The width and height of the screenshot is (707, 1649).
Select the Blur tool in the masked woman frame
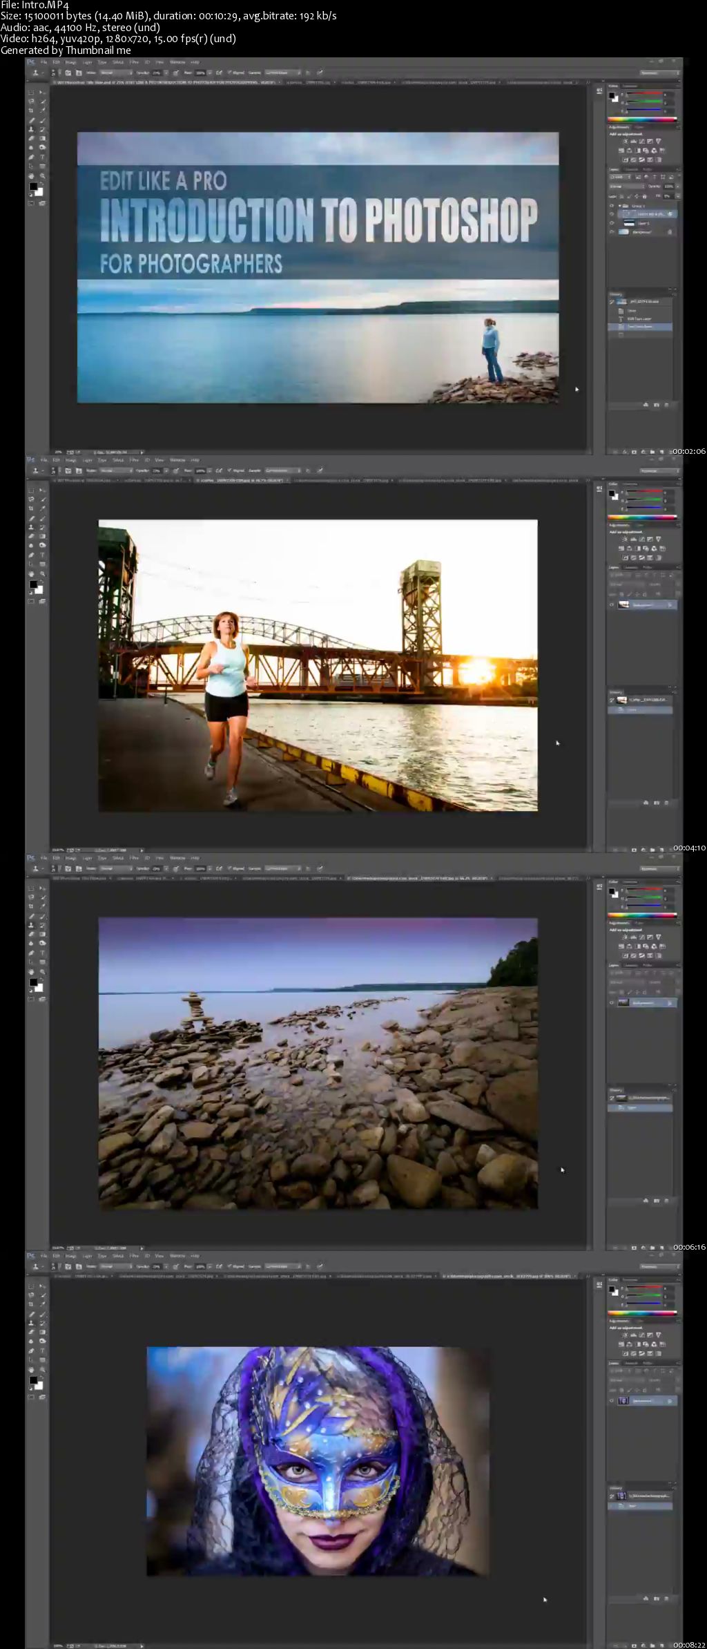coord(31,1341)
